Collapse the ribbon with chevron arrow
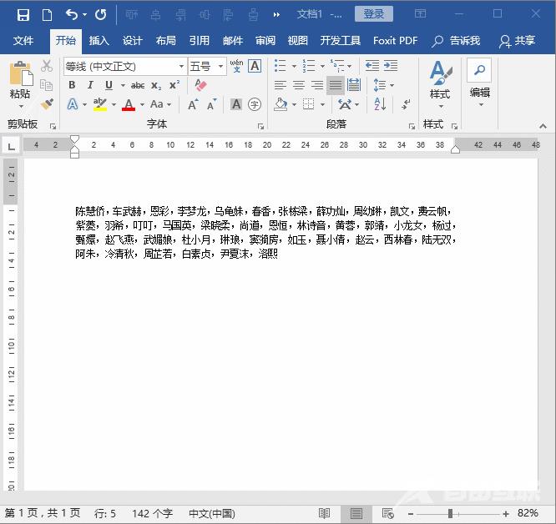This screenshot has height=524, width=556. [x=543, y=126]
